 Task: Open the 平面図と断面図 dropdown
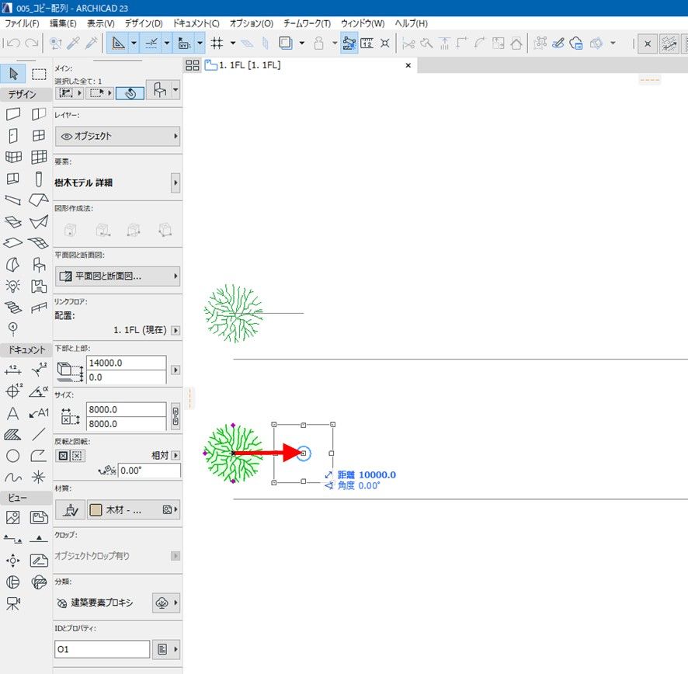click(117, 276)
